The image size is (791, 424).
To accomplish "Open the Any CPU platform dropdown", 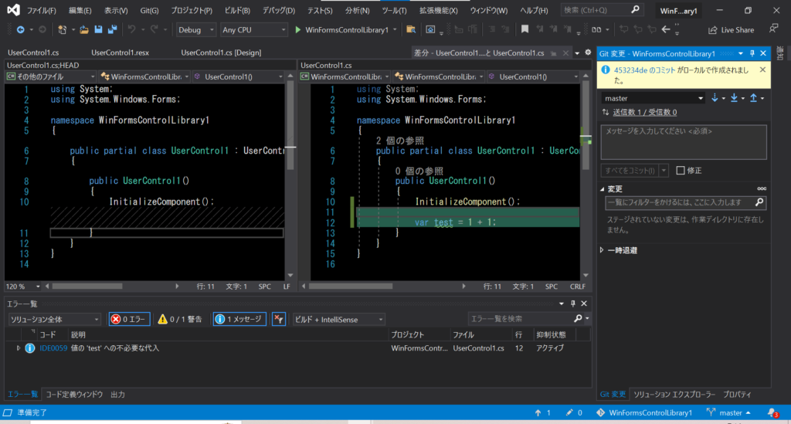I will coord(253,30).
